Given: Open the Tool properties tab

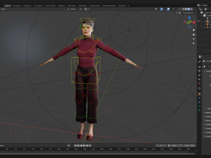Looking at the screenshot, I should (199, 62).
